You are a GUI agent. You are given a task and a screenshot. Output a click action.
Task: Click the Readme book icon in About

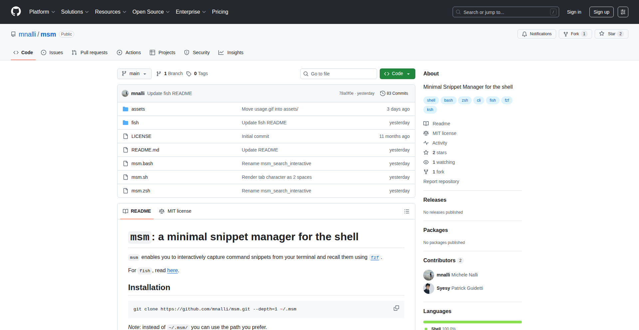pos(426,124)
